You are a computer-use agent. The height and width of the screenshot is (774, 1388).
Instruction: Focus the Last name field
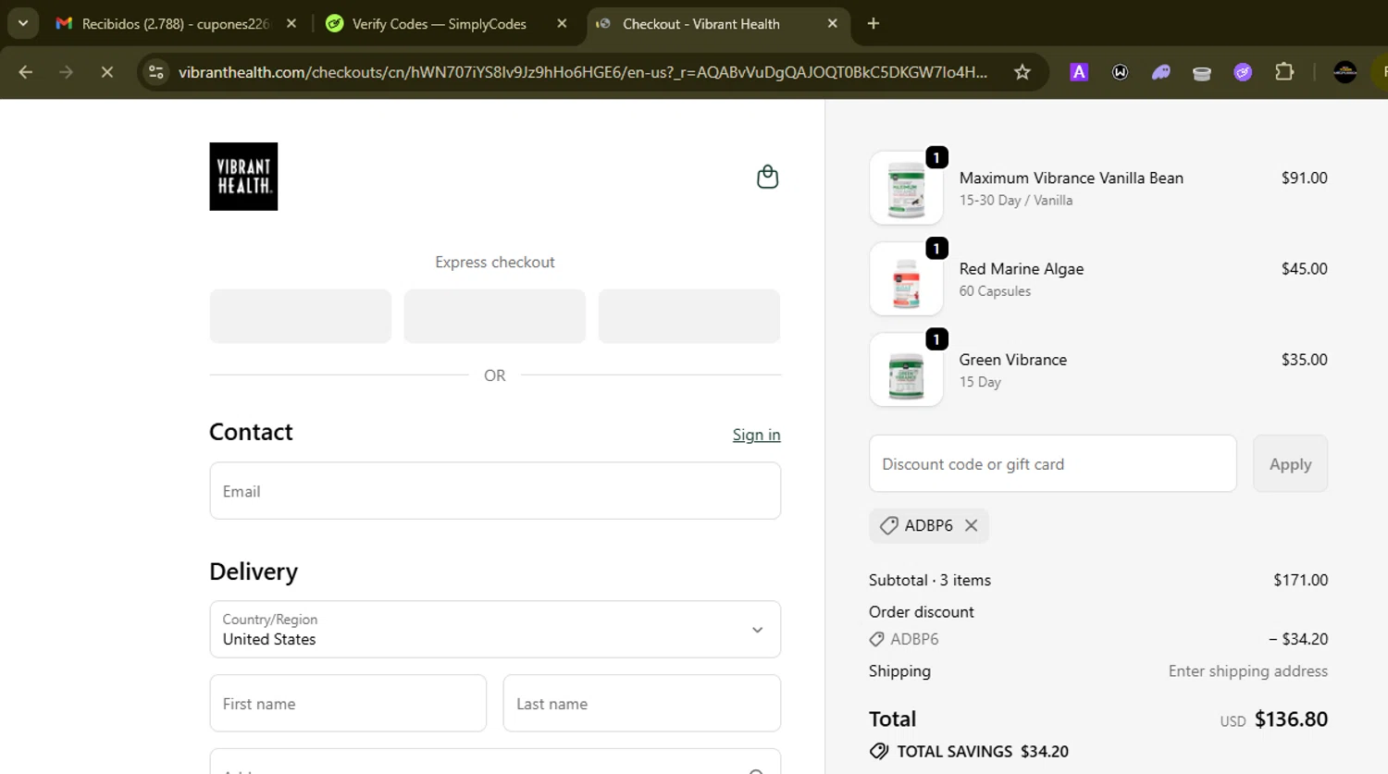641,704
